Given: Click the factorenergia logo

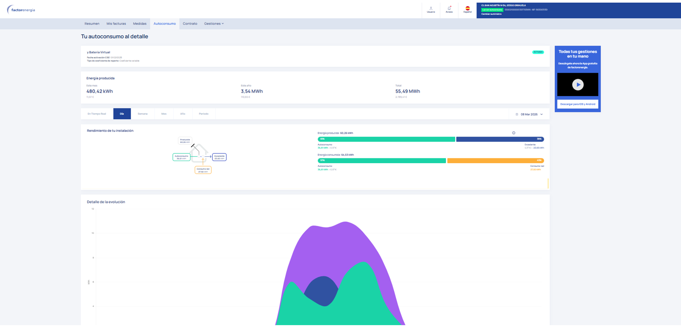Looking at the screenshot, I should (x=21, y=10).
